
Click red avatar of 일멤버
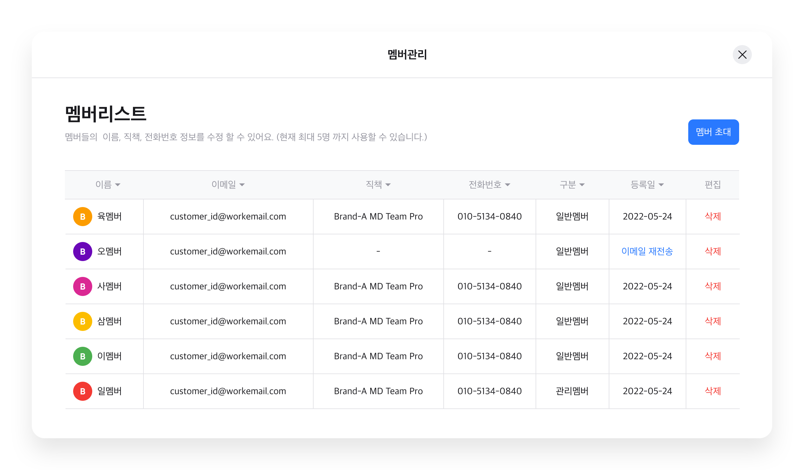pos(83,391)
